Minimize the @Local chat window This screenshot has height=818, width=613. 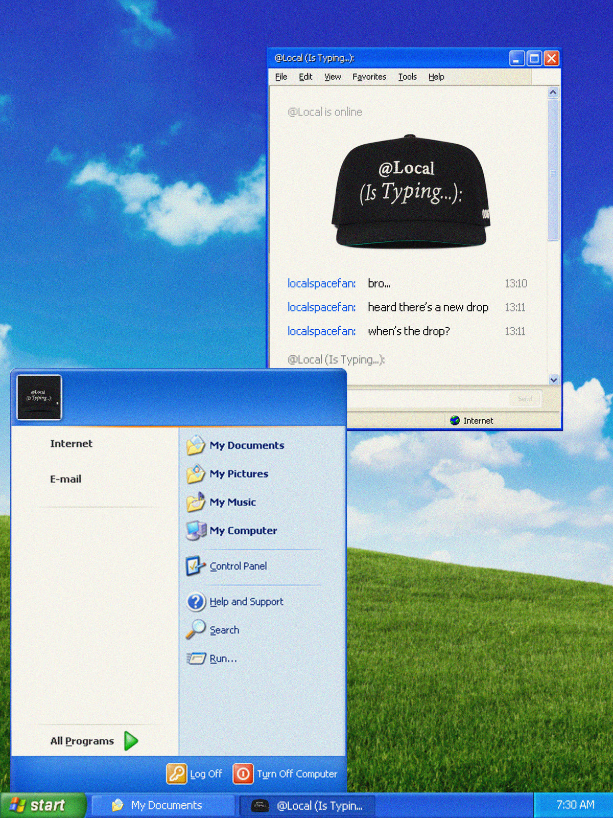tap(517, 58)
